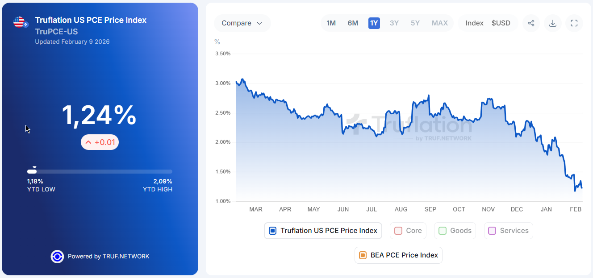Click the US flag logo icon
593x278 pixels.
coord(21,22)
